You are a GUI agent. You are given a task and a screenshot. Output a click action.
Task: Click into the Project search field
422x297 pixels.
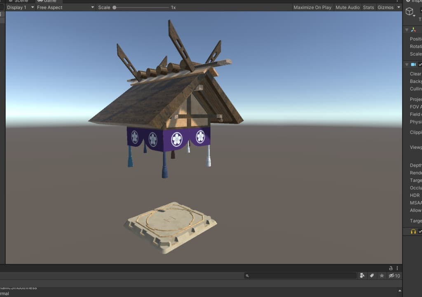[300, 276]
